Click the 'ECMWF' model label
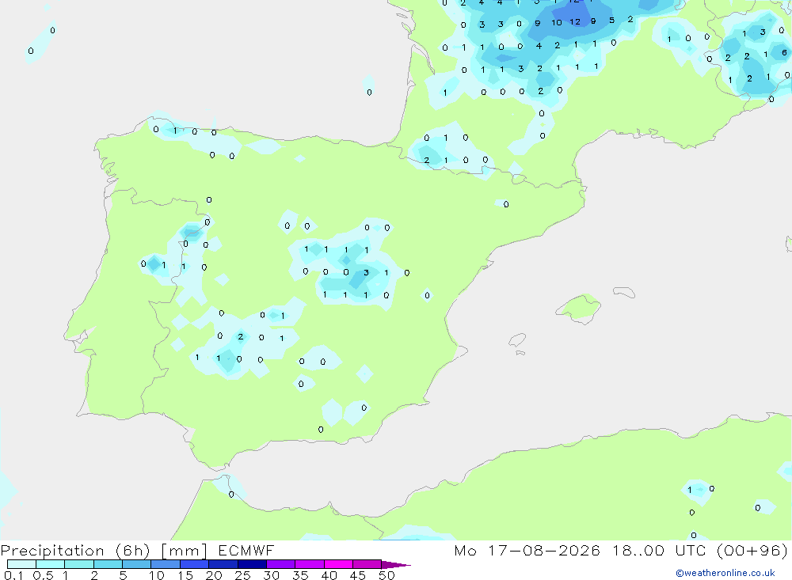The image size is (792, 580). tap(246, 551)
